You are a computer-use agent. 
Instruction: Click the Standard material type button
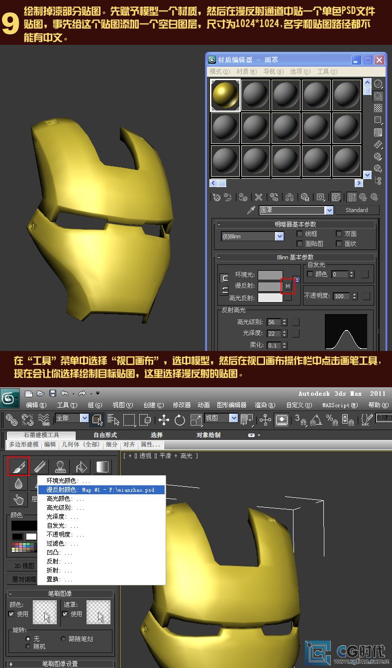(357, 210)
